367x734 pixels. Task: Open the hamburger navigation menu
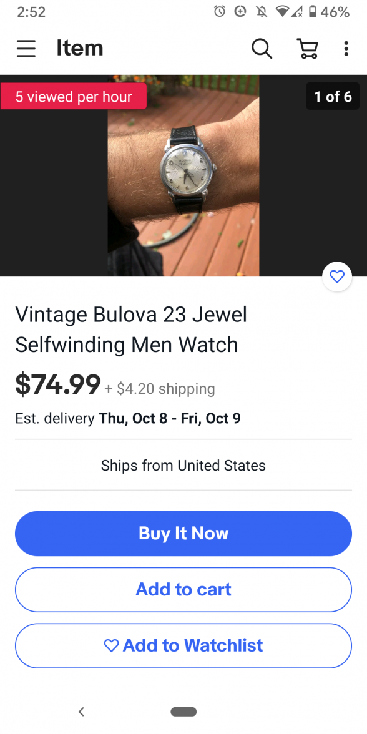coord(26,48)
